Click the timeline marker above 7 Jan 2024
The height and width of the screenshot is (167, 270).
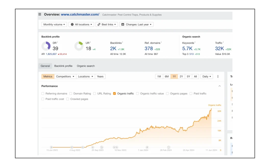point(147,147)
